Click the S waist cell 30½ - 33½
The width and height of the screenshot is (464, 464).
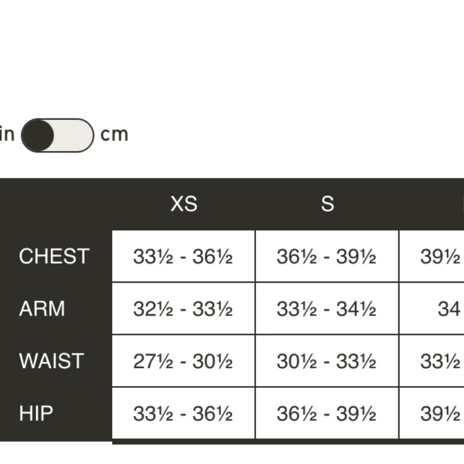pos(327,361)
